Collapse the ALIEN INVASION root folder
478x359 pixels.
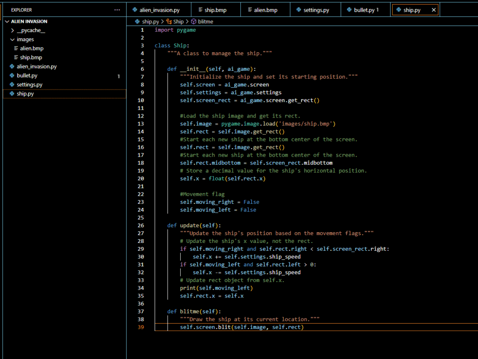7,21
